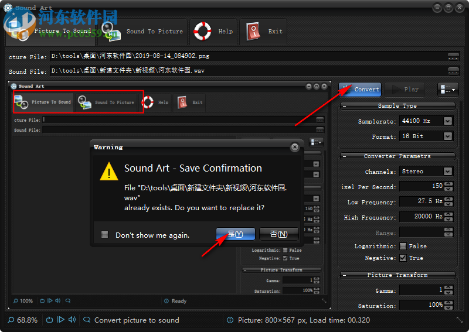Click the resize grip in bottom corner
Viewport: 469px width, 332px height.
[460, 320]
